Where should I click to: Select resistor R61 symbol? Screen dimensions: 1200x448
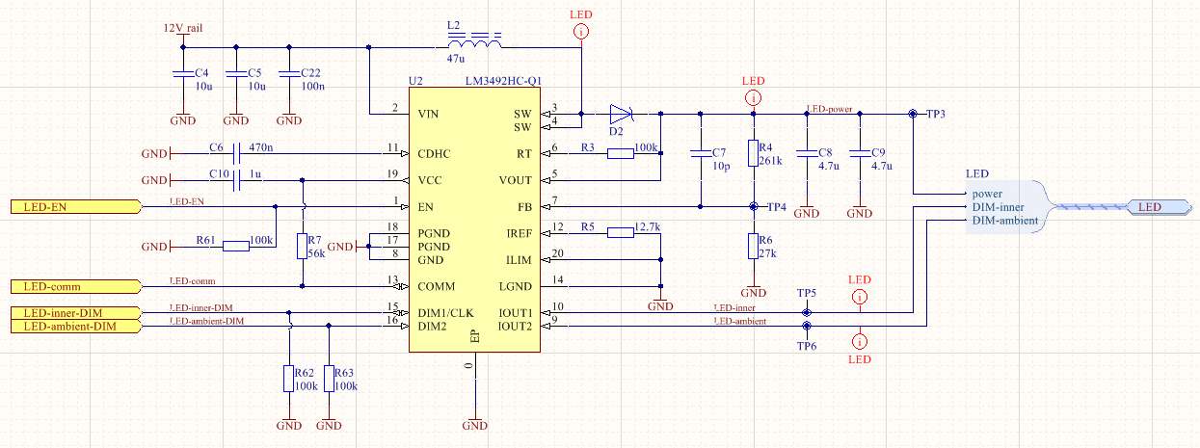tap(236, 247)
